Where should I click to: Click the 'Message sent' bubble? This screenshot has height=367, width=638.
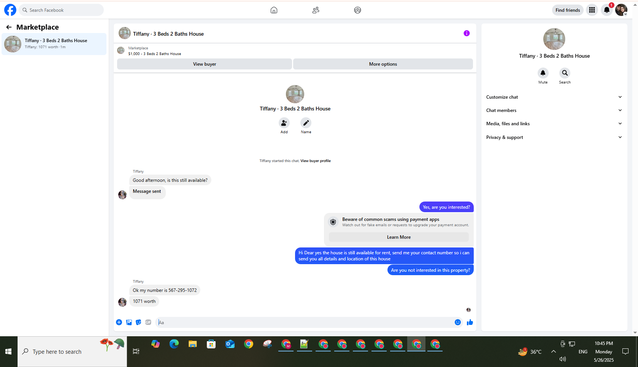147,192
